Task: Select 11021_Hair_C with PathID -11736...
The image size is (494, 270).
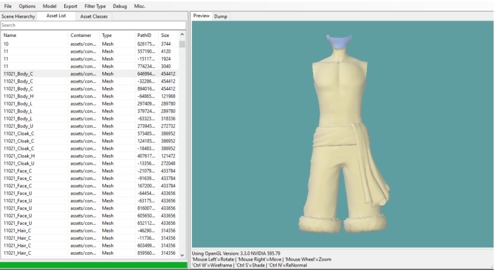Action: tap(89, 238)
